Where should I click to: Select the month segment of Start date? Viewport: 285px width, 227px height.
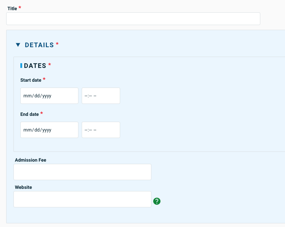(x=28, y=96)
